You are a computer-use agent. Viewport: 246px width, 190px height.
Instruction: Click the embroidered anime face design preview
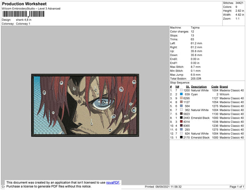[85, 105]
